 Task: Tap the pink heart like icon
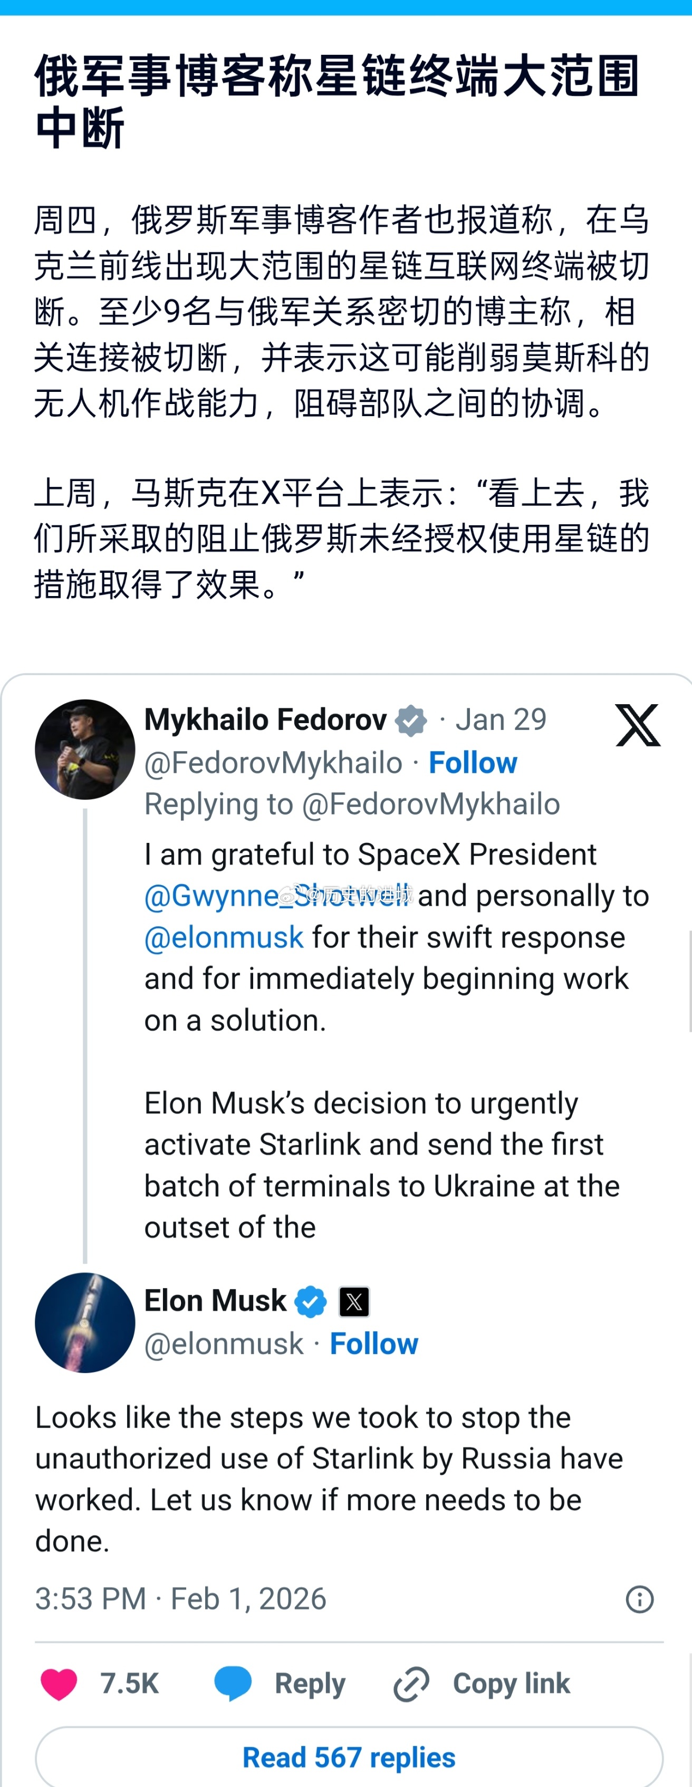pyautogui.click(x=59, y=1684)
